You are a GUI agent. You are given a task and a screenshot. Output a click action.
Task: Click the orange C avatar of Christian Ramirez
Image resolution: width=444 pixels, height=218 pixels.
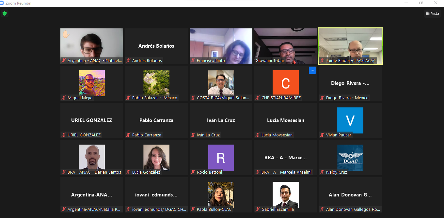tap(285, 83)
